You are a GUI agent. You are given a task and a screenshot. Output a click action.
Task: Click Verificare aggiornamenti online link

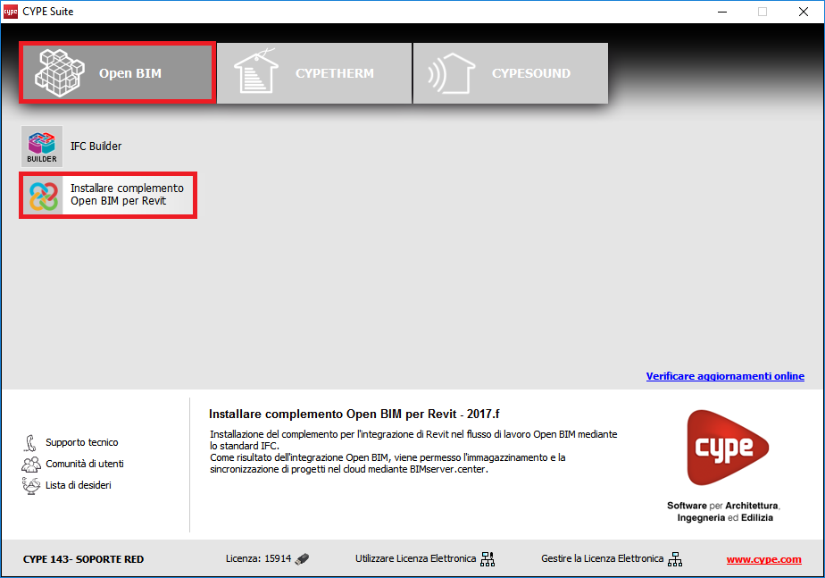pos(725,376)
